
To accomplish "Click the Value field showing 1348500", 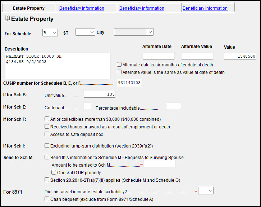I will pos(240,56).
